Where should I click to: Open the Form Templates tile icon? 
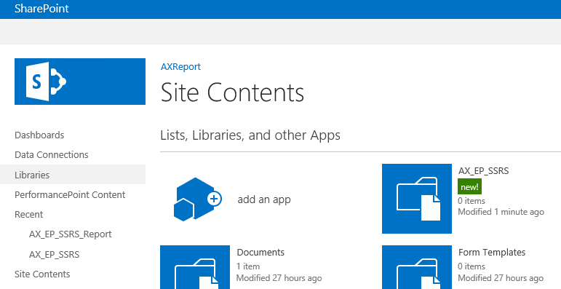(x=417, y=267)
